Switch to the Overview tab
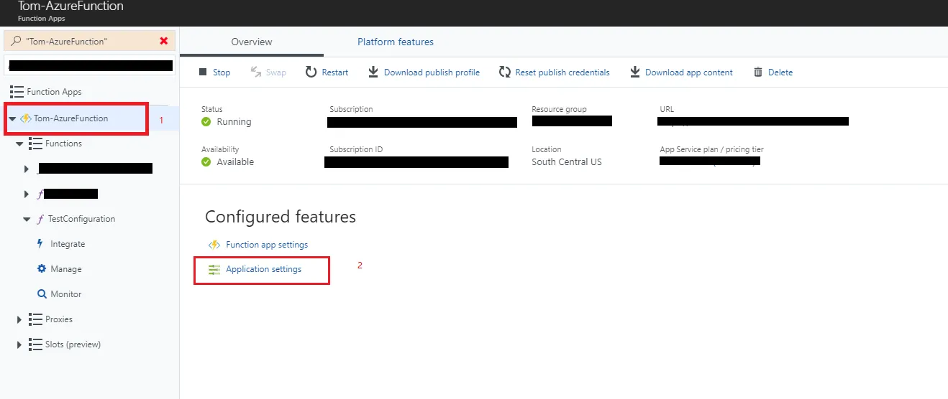The height and width of the screenshot is (399, 948). pos(252,42)
